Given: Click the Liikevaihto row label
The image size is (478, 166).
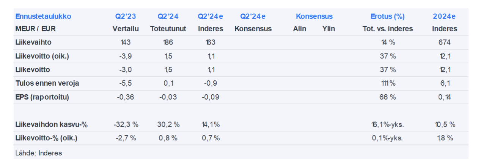Looking at the screenshot, I should pyautogui.click(x=33, y=42).
